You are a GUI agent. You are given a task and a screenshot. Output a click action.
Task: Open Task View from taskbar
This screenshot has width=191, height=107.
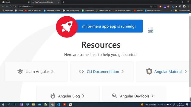click(x=15, y=104)
